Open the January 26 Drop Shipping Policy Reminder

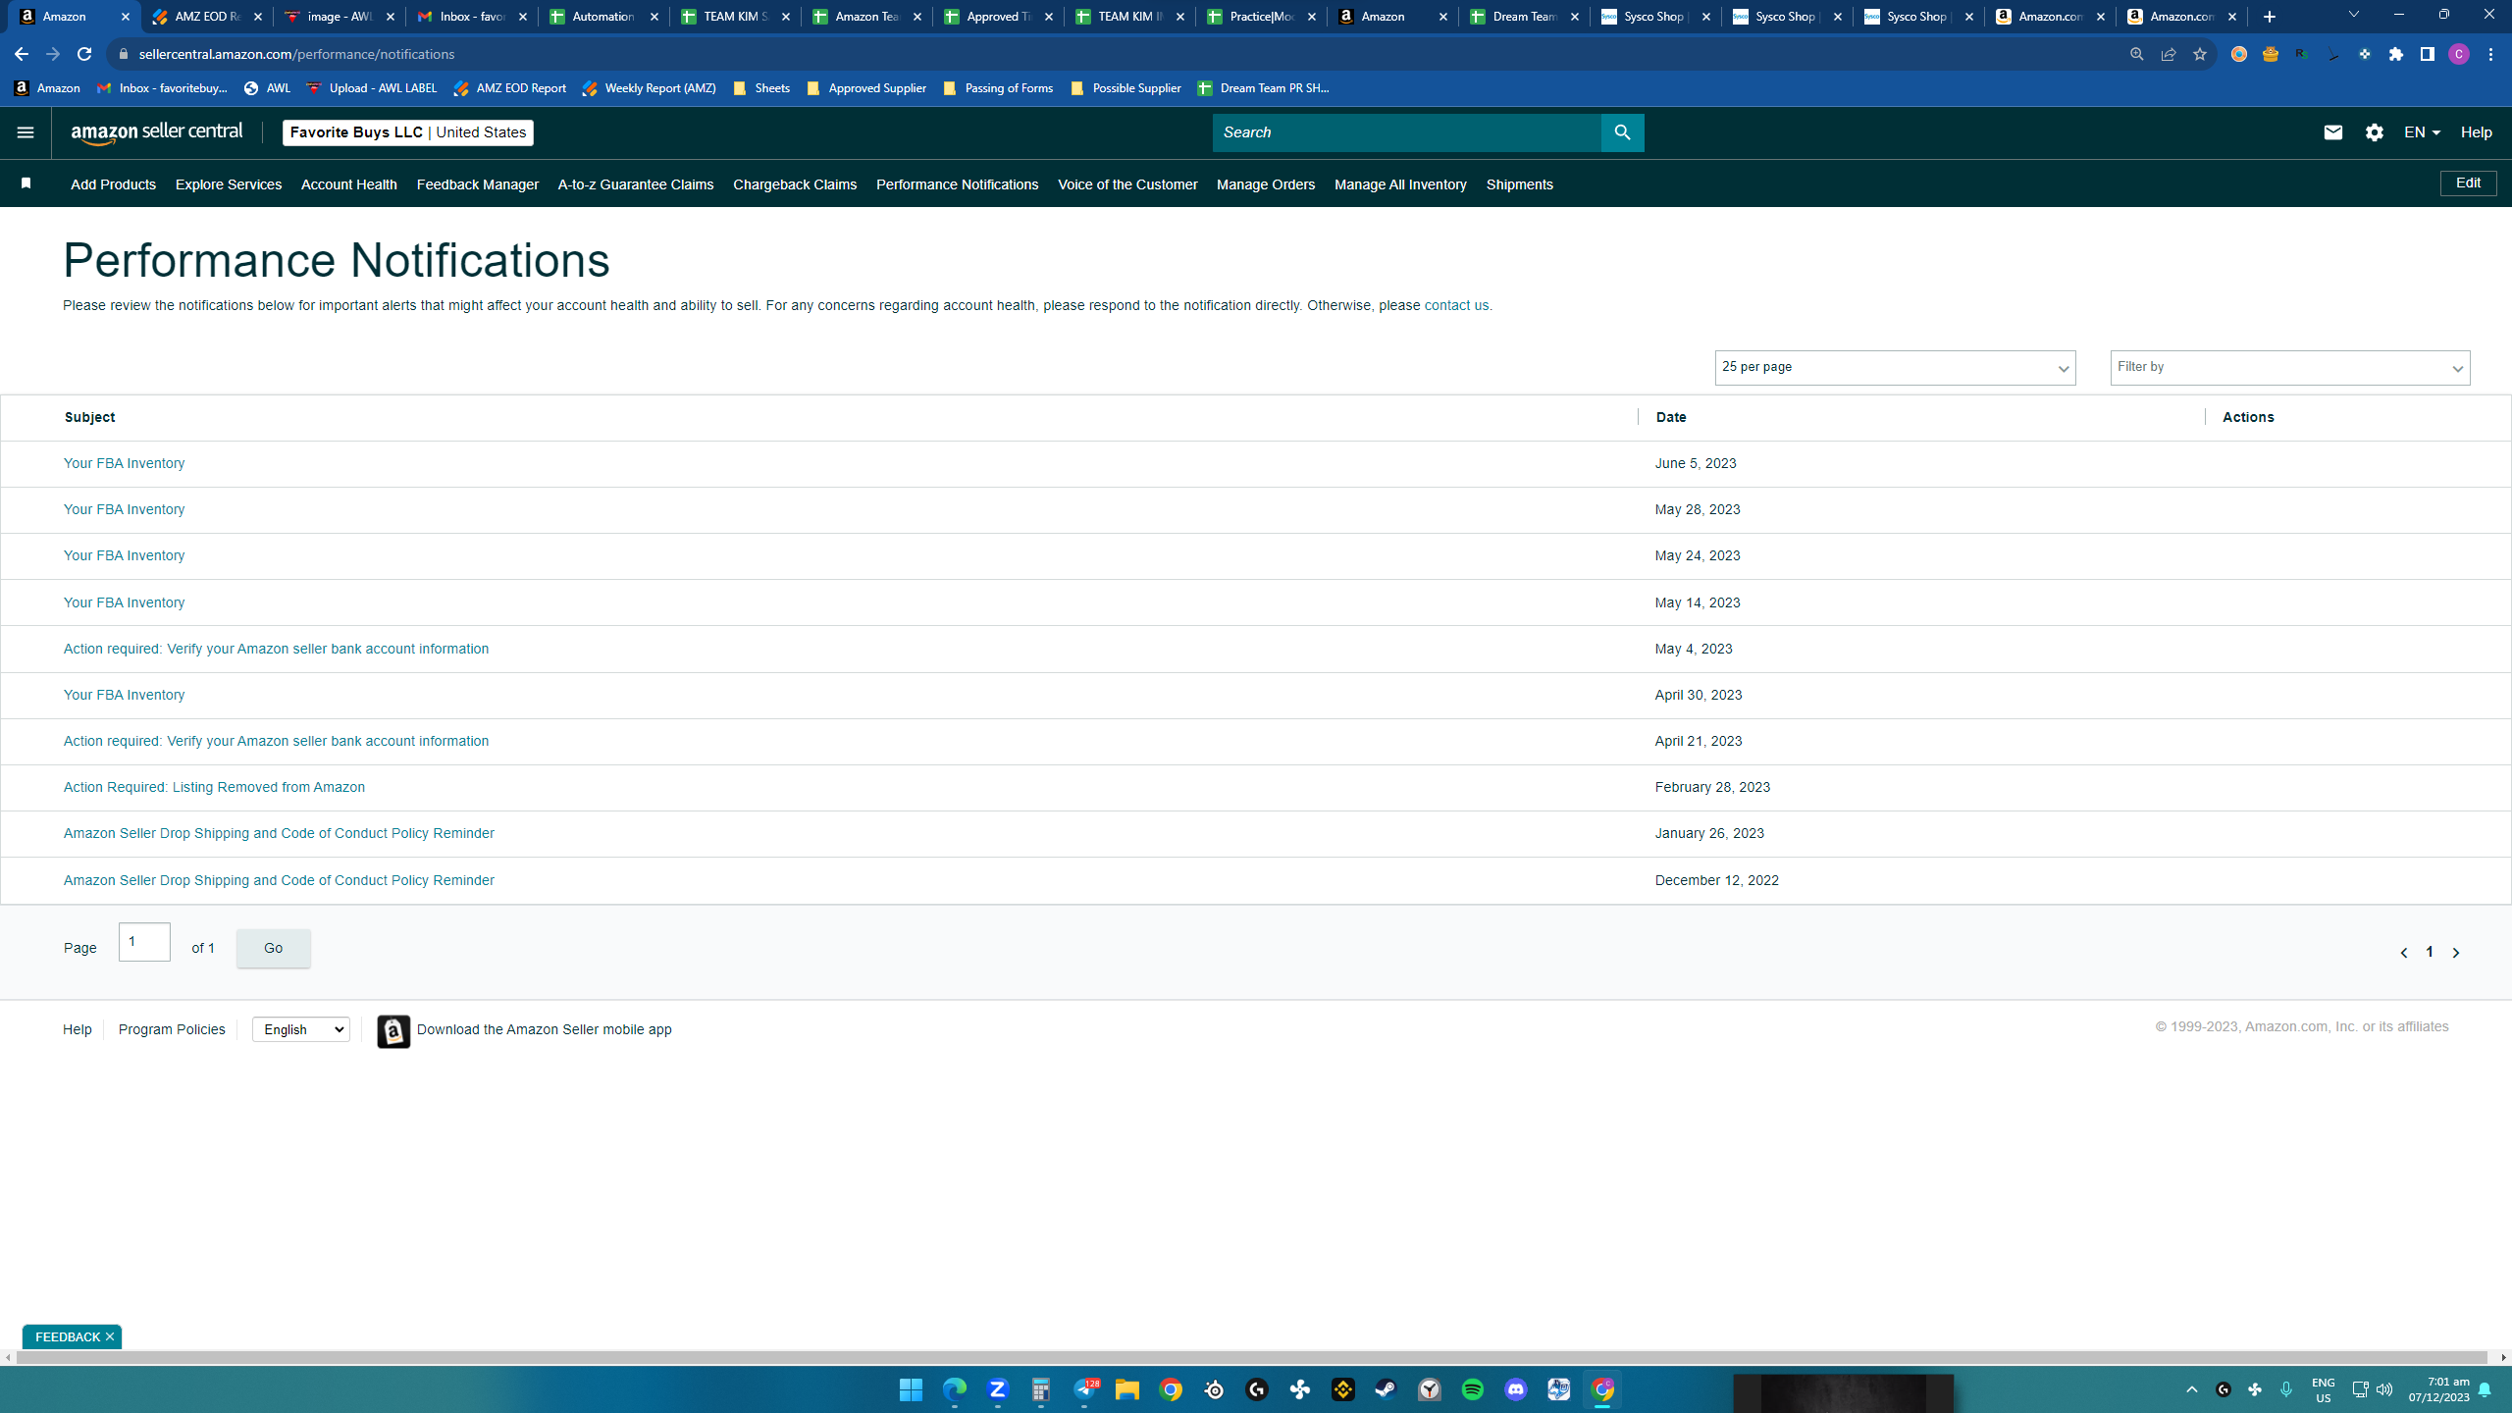[279, 833]
